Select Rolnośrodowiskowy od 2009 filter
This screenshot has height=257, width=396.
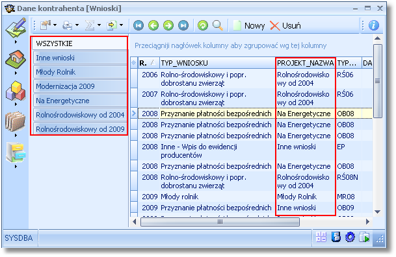pos(80,129)
